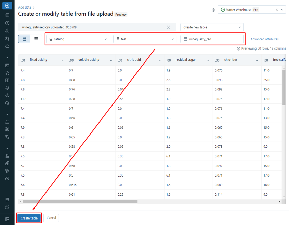This screenshot has width=289, height=225.
Task: Open the Starter Warehouse selector
Action: click(252, 10)
